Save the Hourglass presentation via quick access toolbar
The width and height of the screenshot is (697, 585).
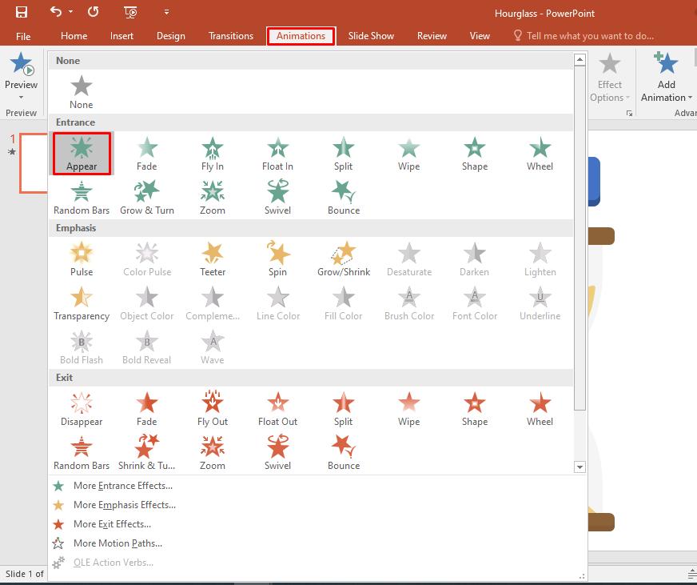coord(21,13)
